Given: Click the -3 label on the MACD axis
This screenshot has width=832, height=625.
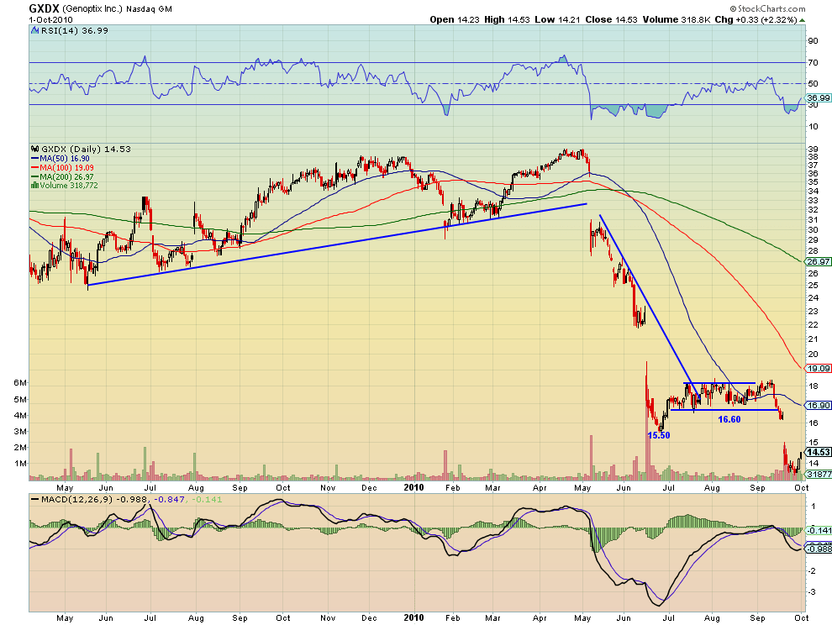Looking at the screenshot, I should tap(813, 591).
